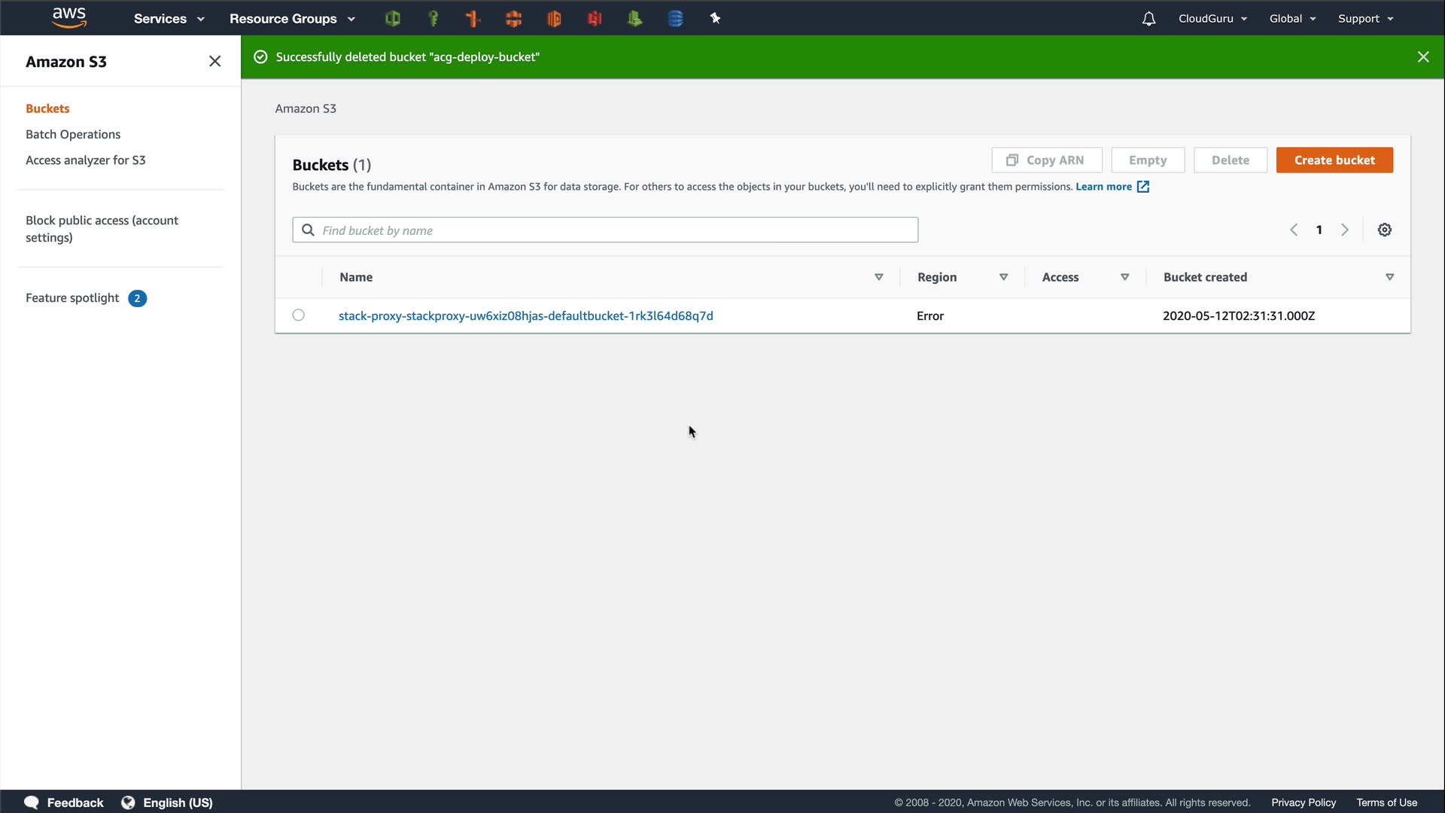Open the notifications bell
The image size is (1445, 813).
pos(1148,19)
